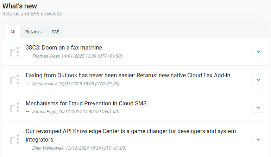Screen dimensions: 271x157
Task: Switch to the Retarus tab
Action: 33,32
